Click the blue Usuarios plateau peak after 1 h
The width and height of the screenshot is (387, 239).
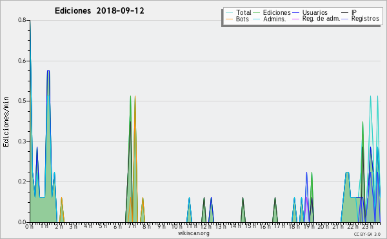[48, 71]
